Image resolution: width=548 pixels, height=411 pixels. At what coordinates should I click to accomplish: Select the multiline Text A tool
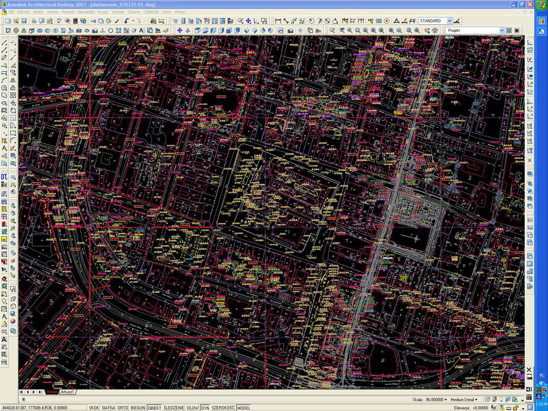[4, 149]
